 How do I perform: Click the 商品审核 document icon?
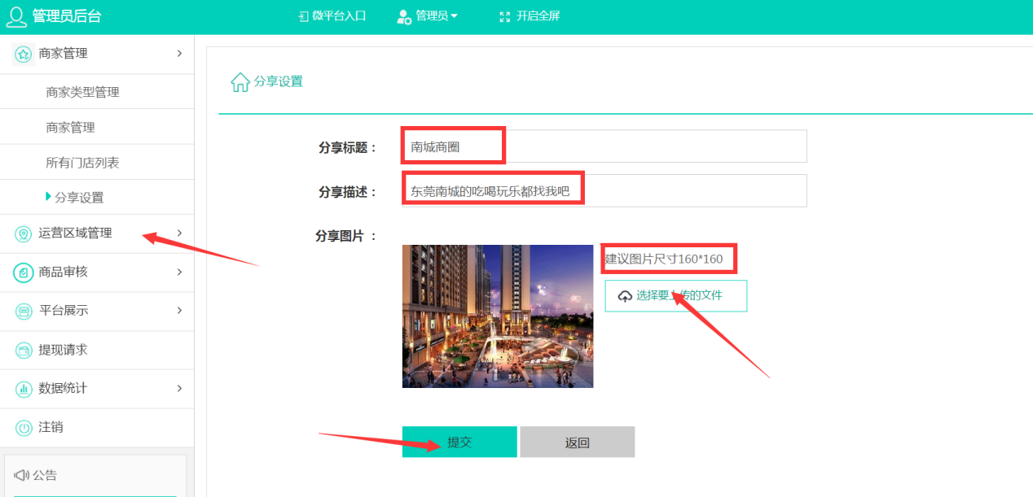click(x=24, y=272)
